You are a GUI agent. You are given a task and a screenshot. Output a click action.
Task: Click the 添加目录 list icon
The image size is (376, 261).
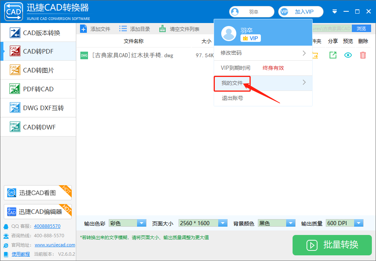tap(123, 29)
